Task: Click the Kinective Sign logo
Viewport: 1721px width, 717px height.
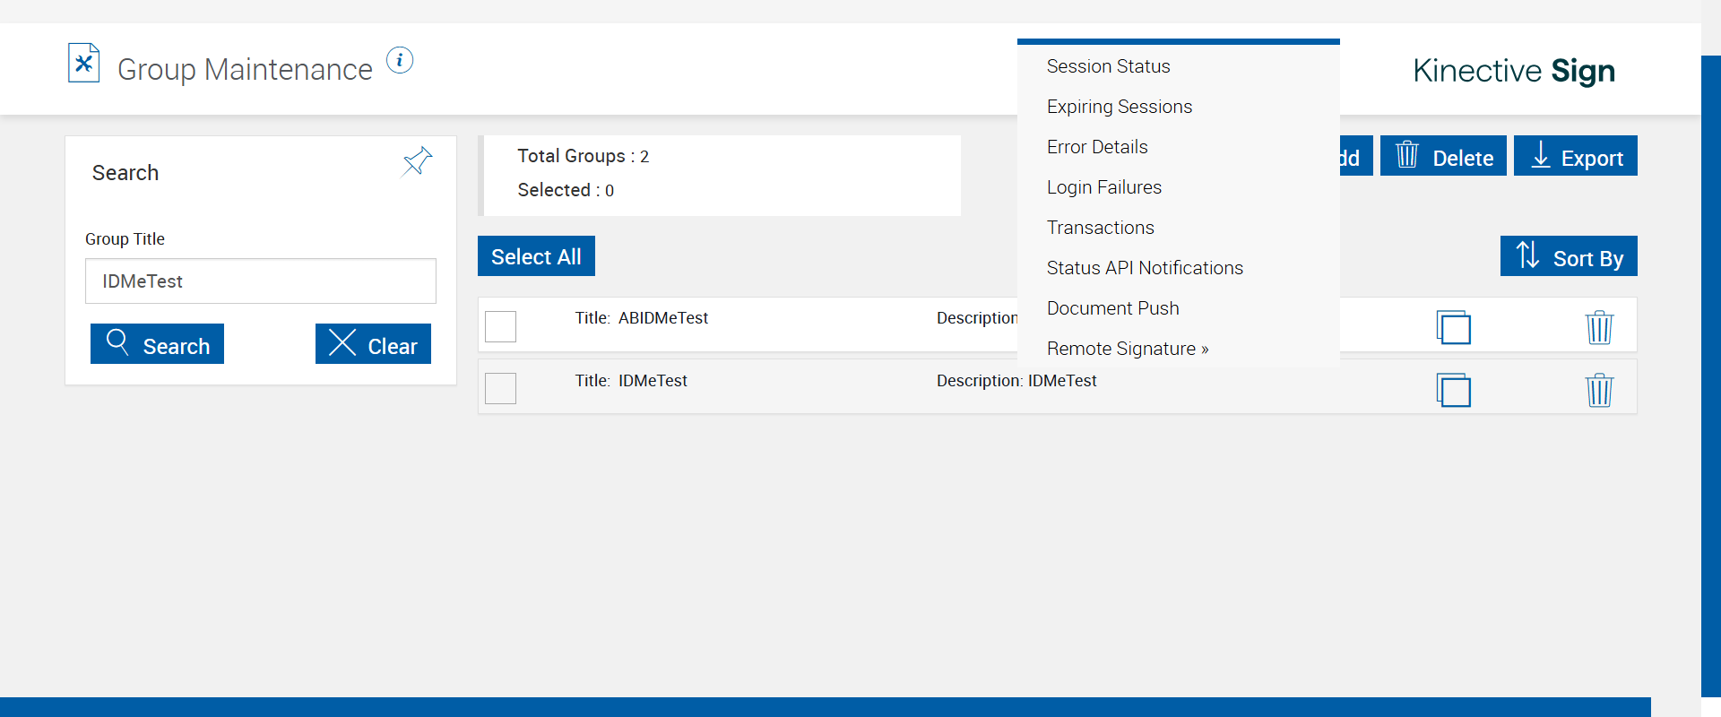Action: [1513, 71]
